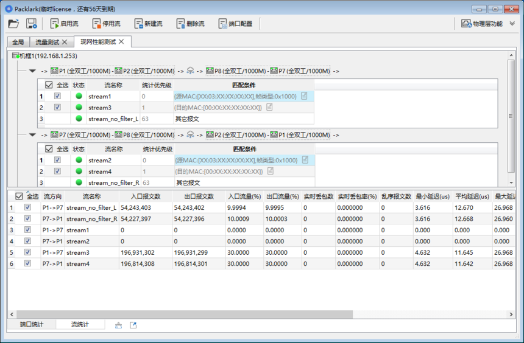The image size is (524, 343).
Task: Edit match condition icon for stream3
Action: click(x=269, y=107)
